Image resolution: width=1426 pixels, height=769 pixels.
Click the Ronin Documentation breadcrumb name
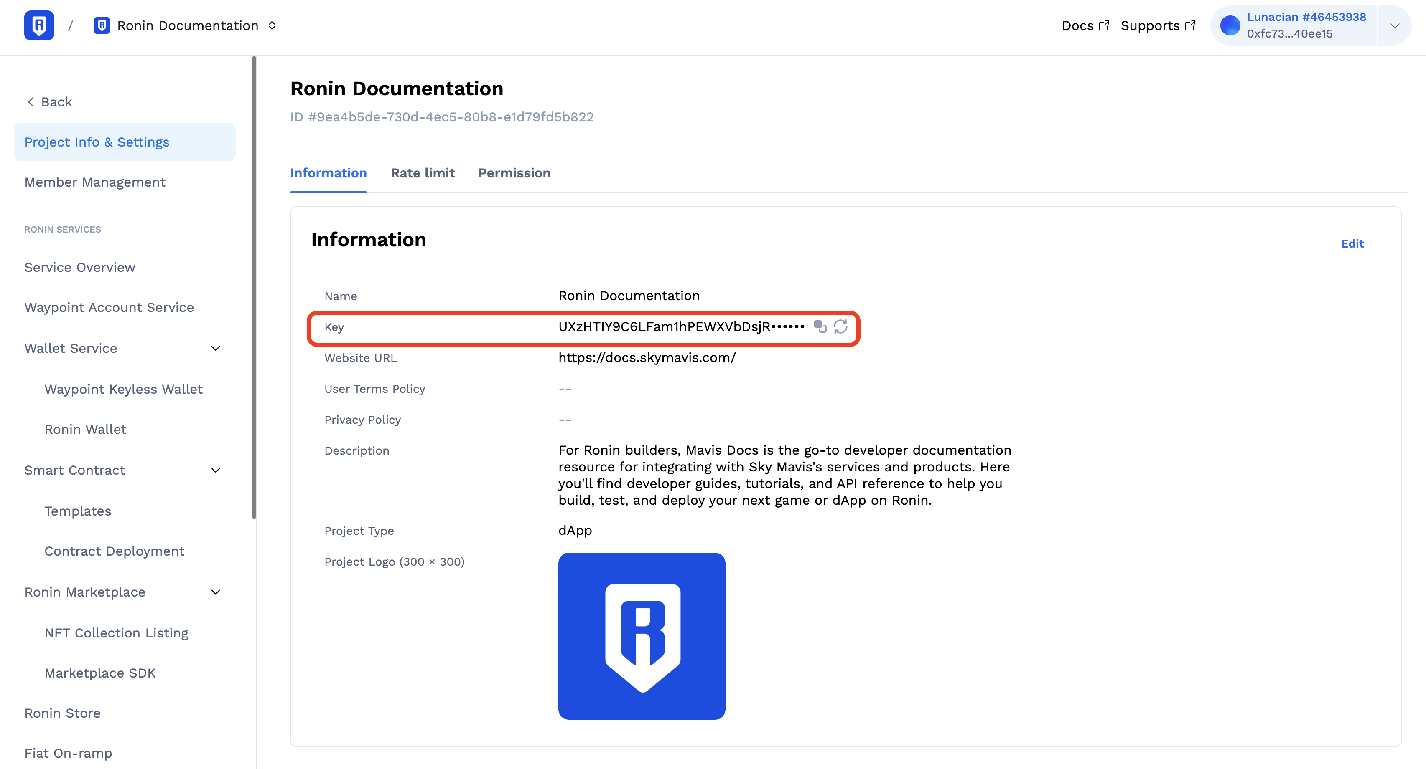(x=188, y=25)
